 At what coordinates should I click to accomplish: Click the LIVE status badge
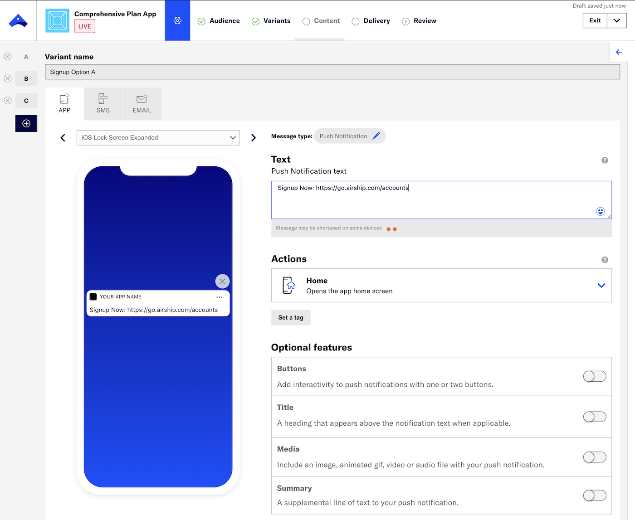pyautogui.click(x=85, y=26)
